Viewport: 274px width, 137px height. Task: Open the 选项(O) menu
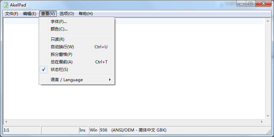pyautogui.click(x=66, y=14)
